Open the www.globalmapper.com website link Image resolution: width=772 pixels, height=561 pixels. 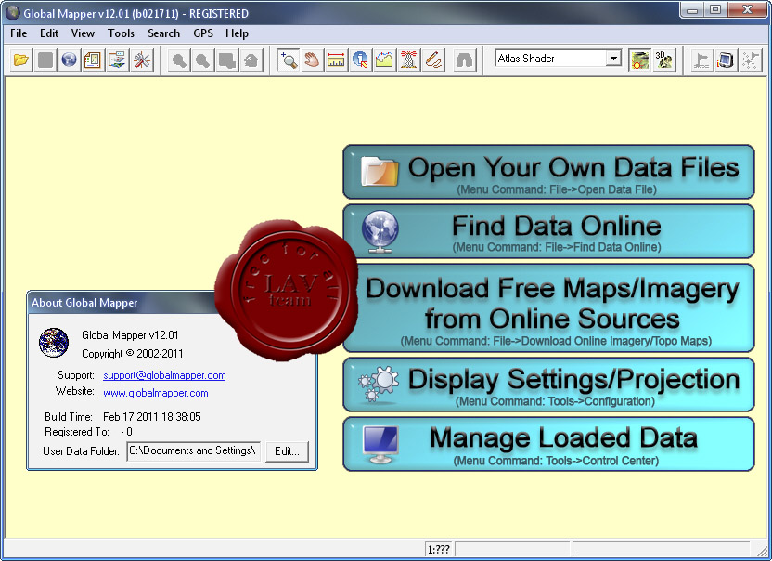click(x=156, y=393)
